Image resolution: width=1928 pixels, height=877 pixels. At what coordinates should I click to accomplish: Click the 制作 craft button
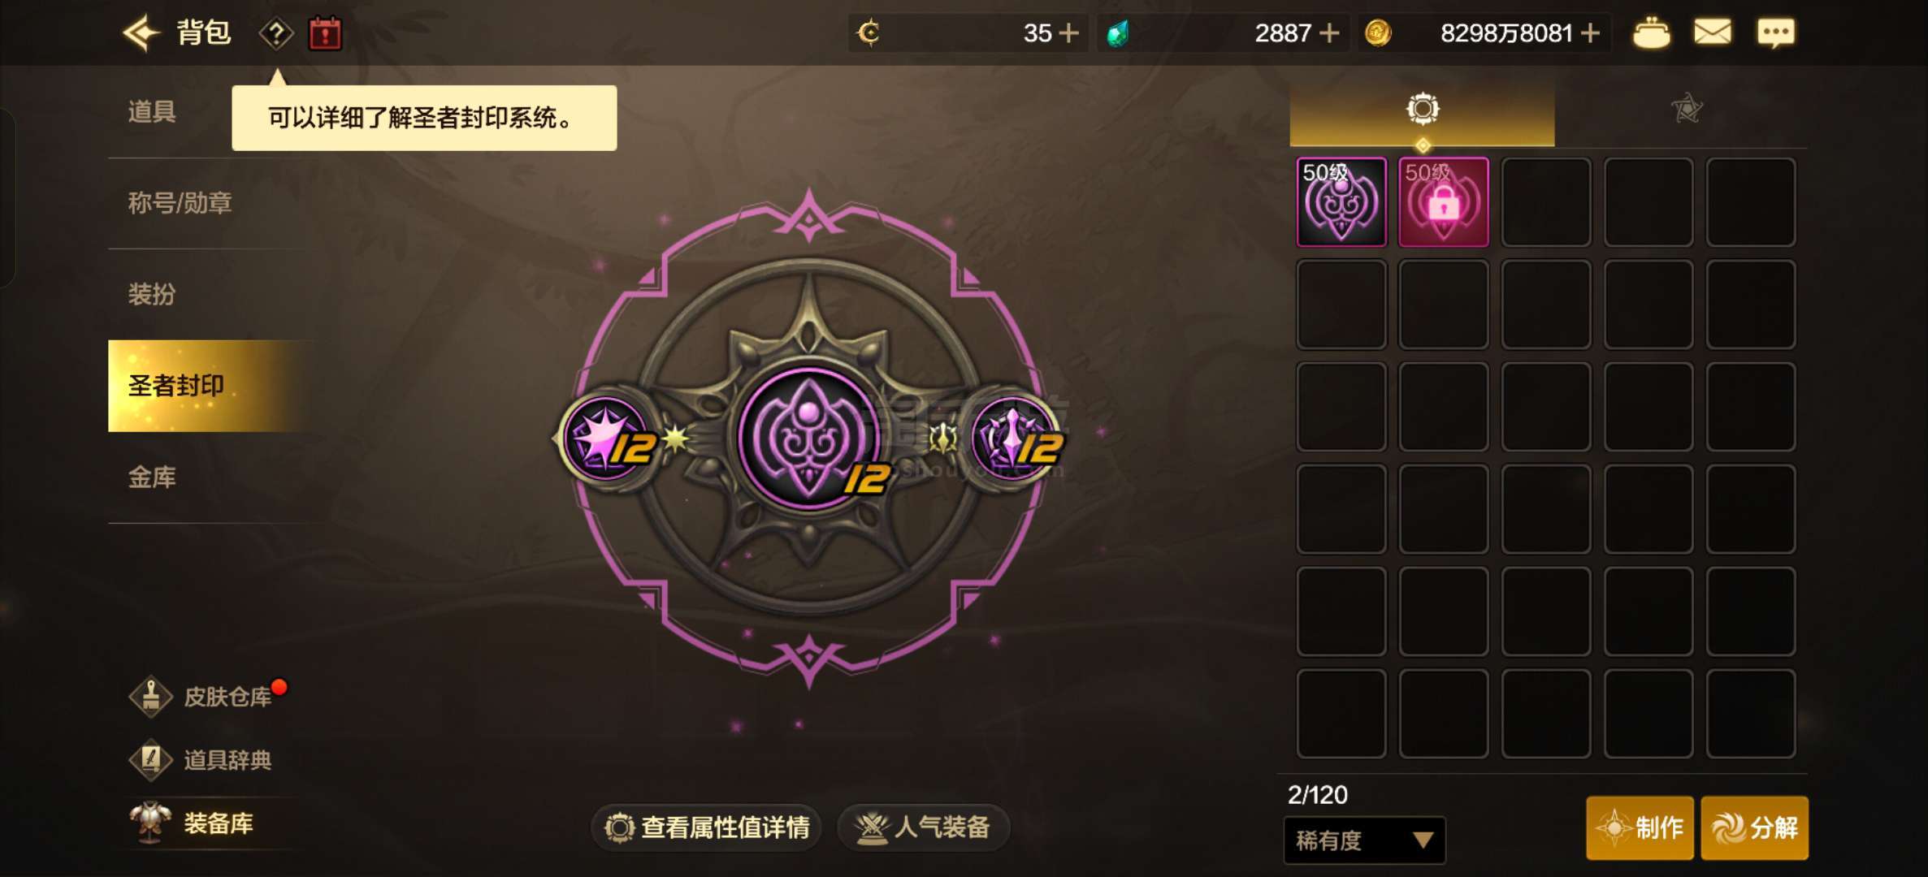1640,827
